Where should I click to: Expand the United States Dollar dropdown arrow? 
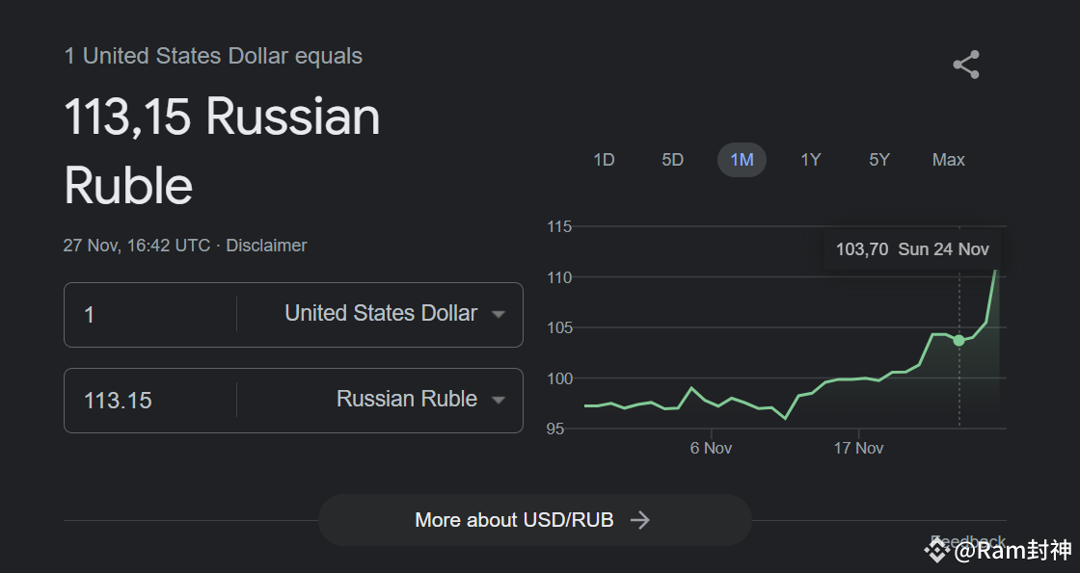point(499,314)
